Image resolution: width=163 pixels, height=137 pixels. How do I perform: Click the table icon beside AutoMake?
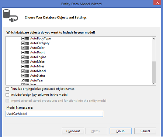click(x=27, y=62)
